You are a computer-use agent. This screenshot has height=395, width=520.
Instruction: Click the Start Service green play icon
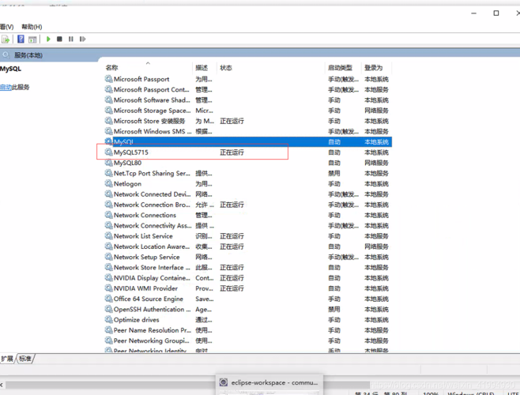[x=48, y=39]
